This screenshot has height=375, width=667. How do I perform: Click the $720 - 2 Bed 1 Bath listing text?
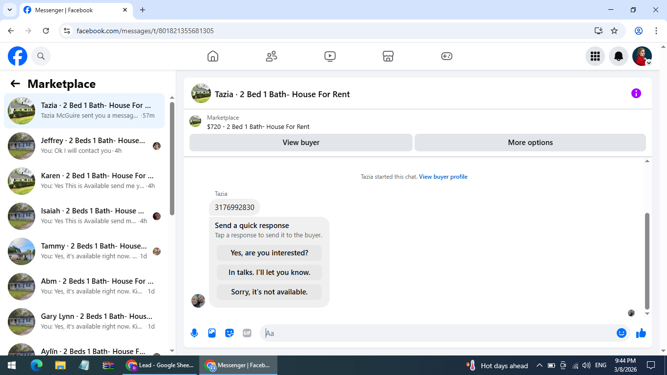pos(258,126)
